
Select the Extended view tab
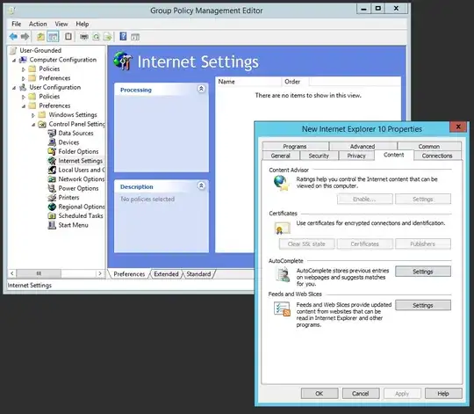[166, 274]
